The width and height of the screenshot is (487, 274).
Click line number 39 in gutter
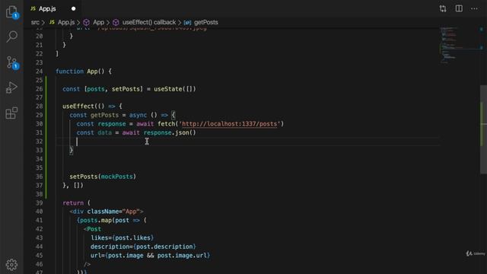(39, 203)
